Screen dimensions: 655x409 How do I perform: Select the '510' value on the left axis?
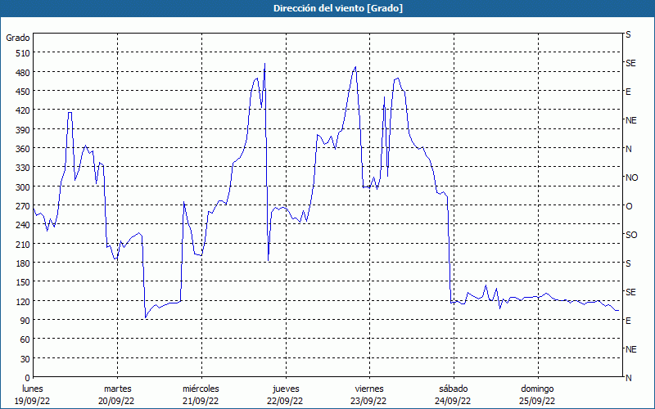click(x=23, y=53)
